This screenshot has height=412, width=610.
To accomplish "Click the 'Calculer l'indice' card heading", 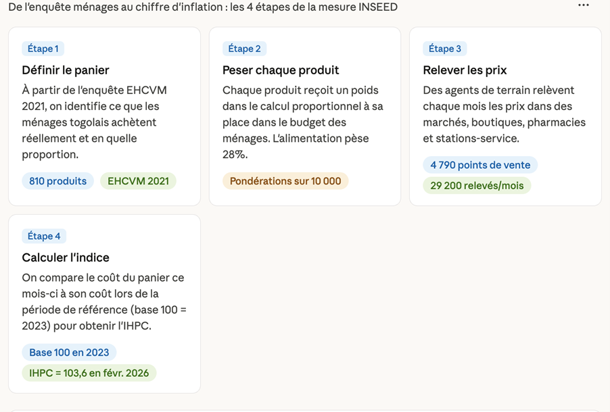I will click(x=65, y=257).
